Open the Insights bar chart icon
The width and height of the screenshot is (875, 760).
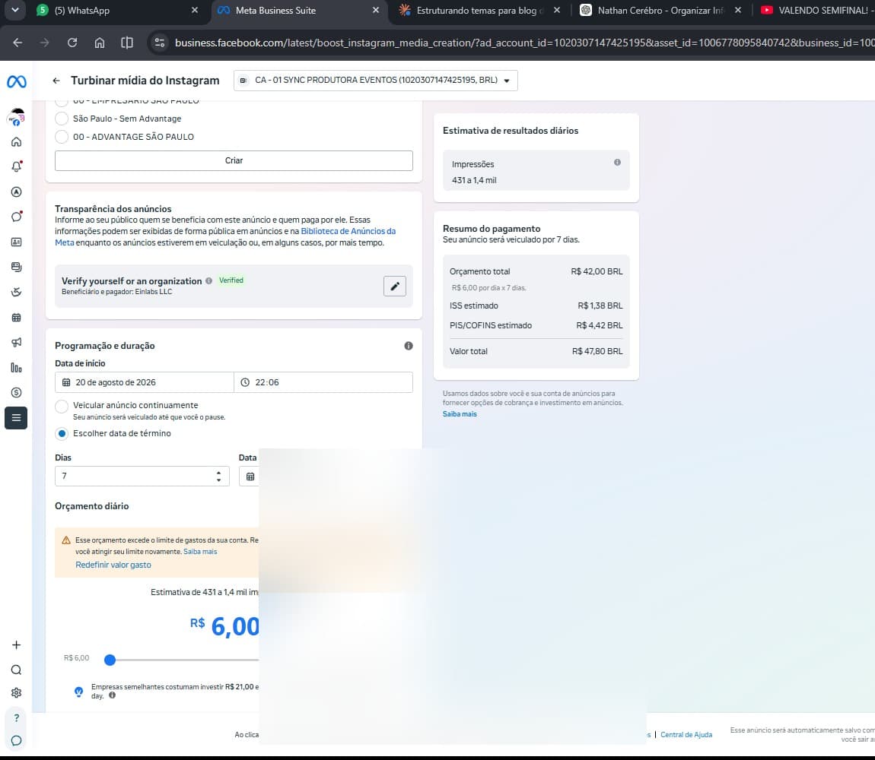pos(16,367)
